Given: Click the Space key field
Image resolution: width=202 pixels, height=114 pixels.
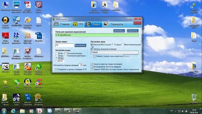Looking at the screenshot, I should coord(131,56).
